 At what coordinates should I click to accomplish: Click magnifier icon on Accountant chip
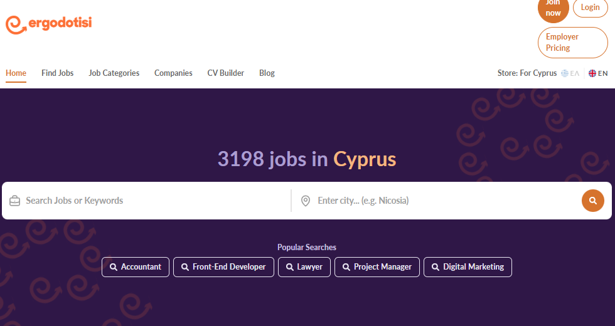tap(114, 267)
